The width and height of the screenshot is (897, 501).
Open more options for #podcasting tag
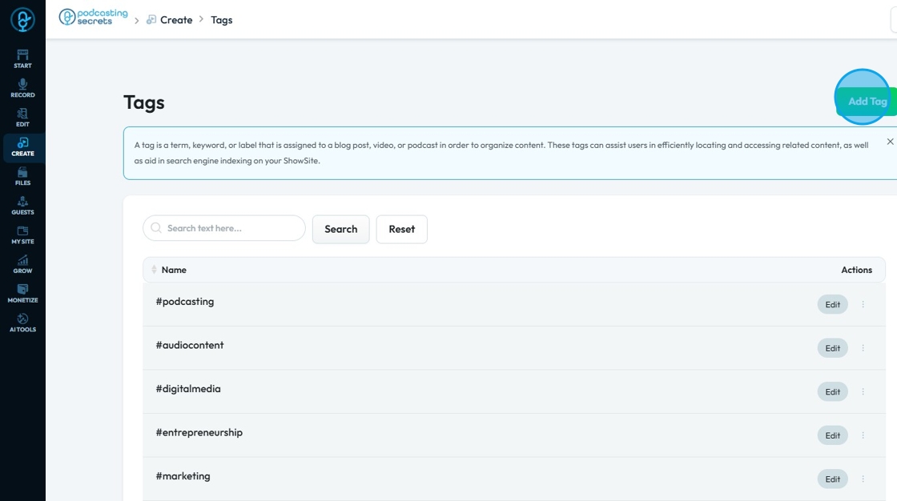coord(863,304)
